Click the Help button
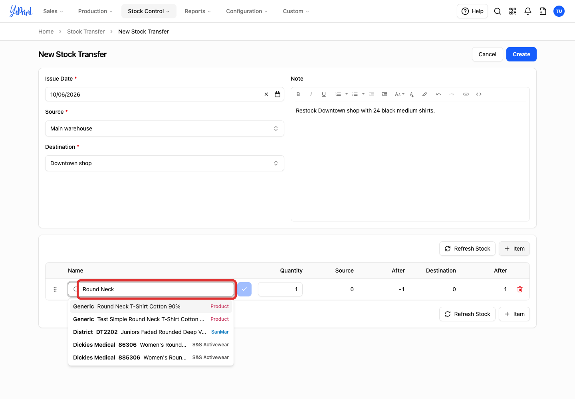The height and width of the screenshot is (399, 575). click(x=472, y=11)
